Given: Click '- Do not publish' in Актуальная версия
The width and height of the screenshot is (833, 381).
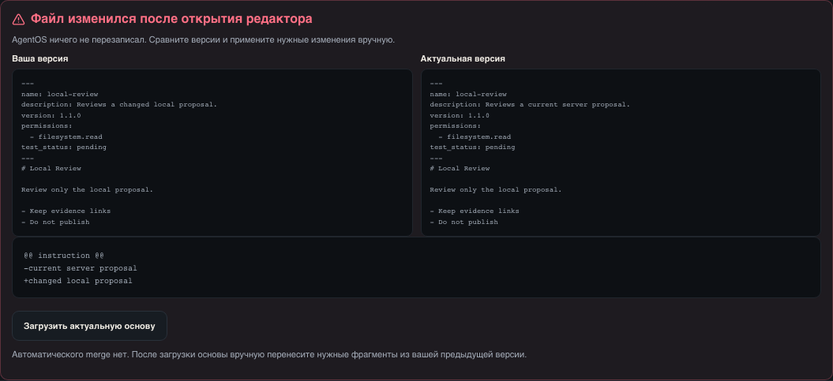Looking at the screenshot, I should click(463, 222).
